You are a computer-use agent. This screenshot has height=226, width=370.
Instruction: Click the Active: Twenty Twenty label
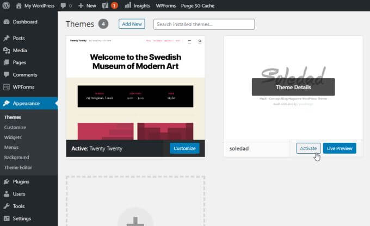pos(97,148)
